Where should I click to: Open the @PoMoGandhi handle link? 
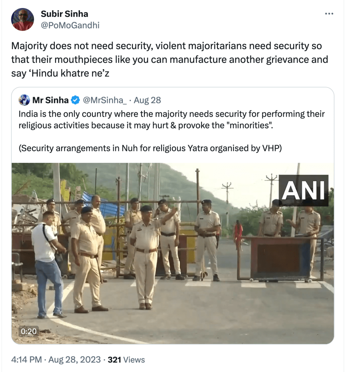[x=70, y=25]
